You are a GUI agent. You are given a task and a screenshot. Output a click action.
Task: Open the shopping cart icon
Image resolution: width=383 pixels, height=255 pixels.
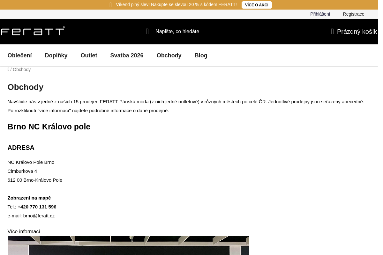pos(332,31)
